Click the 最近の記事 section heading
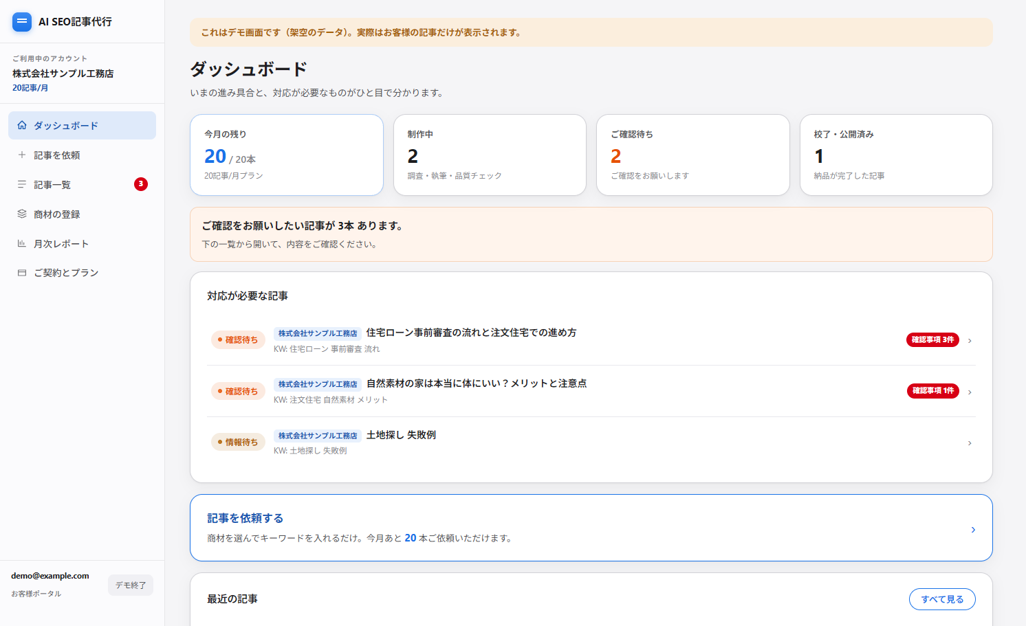1026x626 pixels. pyautogui.click(x=232, y=599)
